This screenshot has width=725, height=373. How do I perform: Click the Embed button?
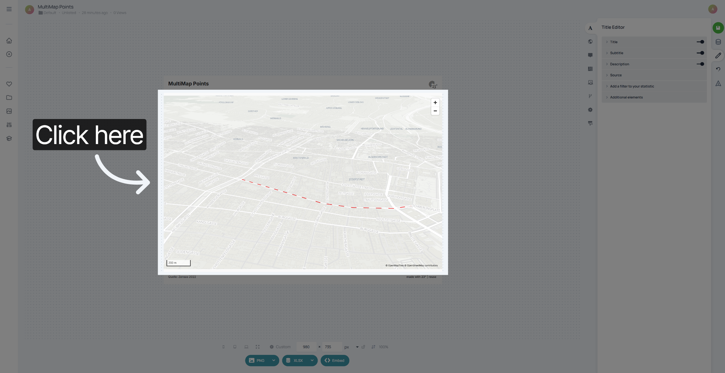(335, 360)
